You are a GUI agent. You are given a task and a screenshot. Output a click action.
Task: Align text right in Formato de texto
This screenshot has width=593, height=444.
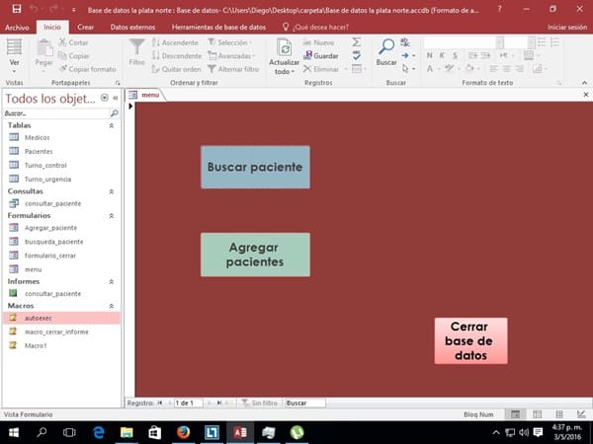pos(519,69)
